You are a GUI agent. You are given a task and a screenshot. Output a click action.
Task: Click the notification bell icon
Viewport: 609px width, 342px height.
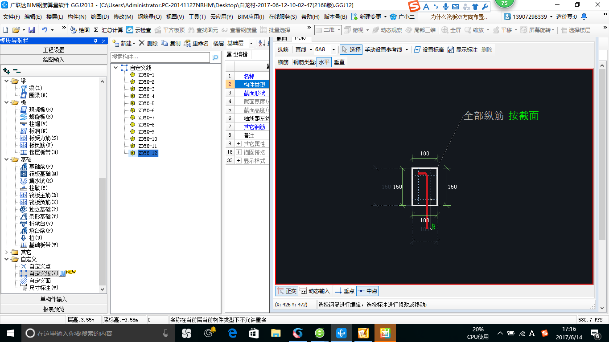click(x=584, y=16)
